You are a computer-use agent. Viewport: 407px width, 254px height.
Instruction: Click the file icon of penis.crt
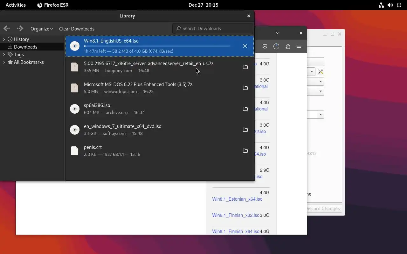coord(75,151)
